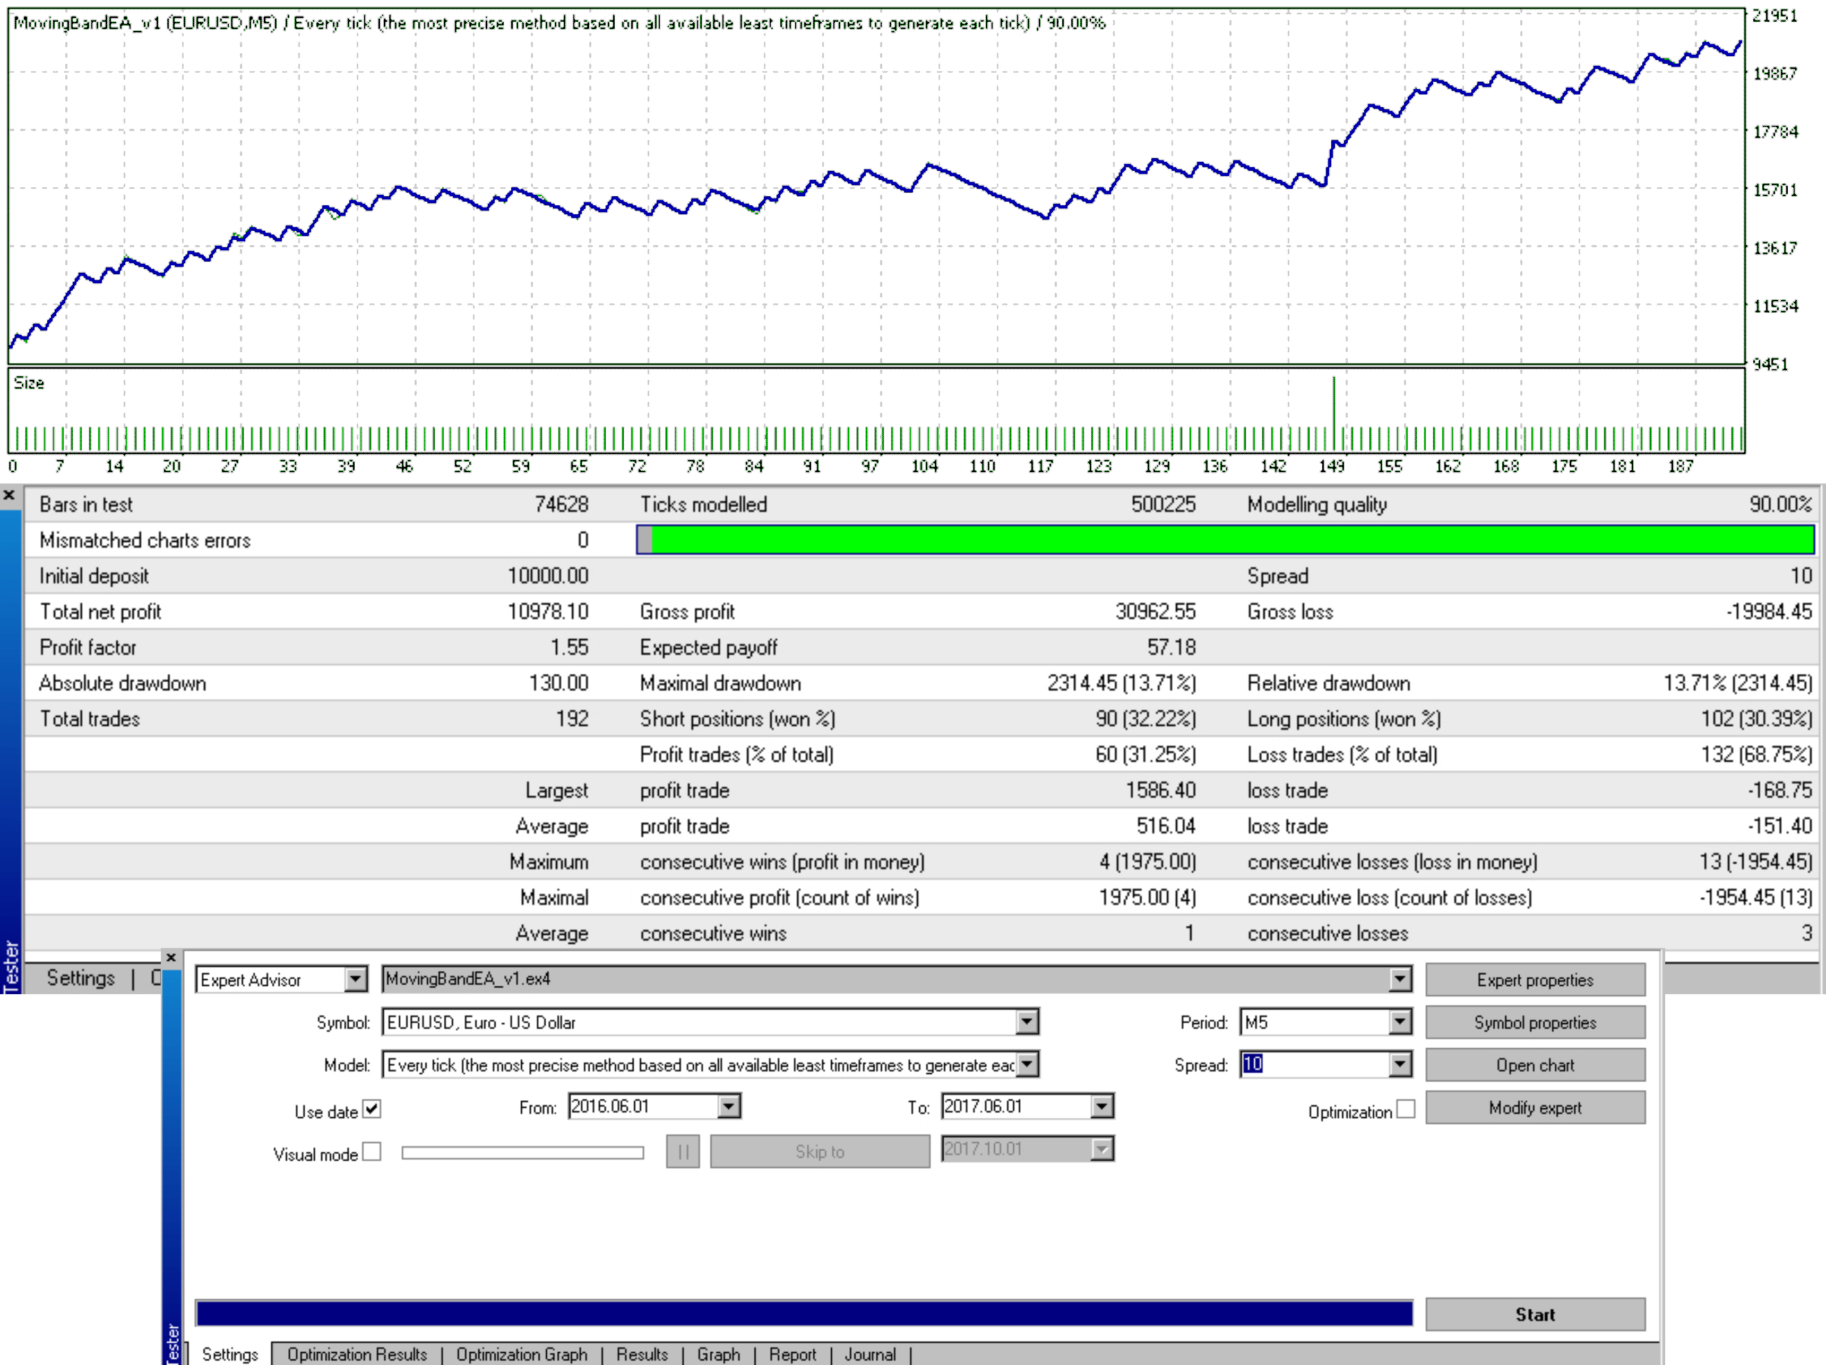The height and width of the screenshot is (1365, 1826).
Task: Open the Expert Advisor type dropdown
Action: (355, 980)
